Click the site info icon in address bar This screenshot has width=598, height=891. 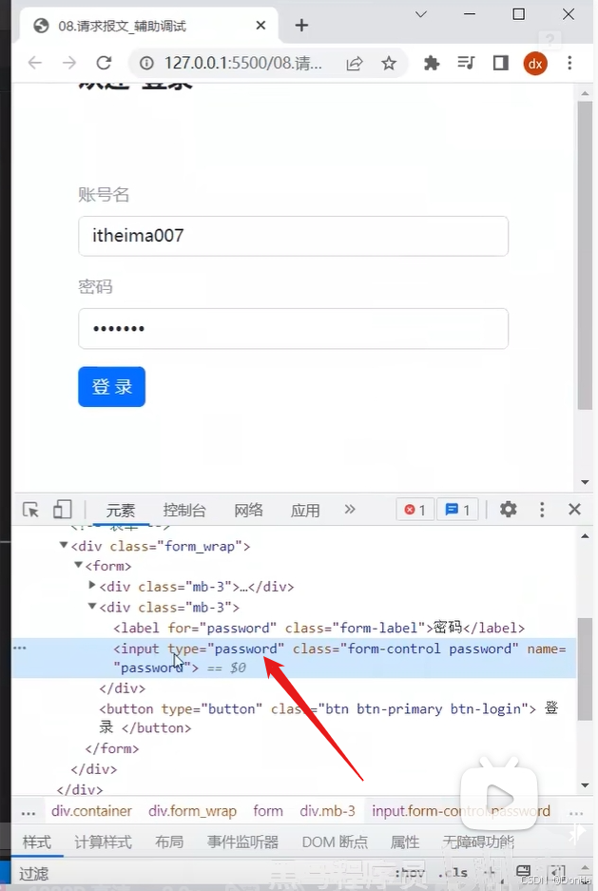click(146, 63)
